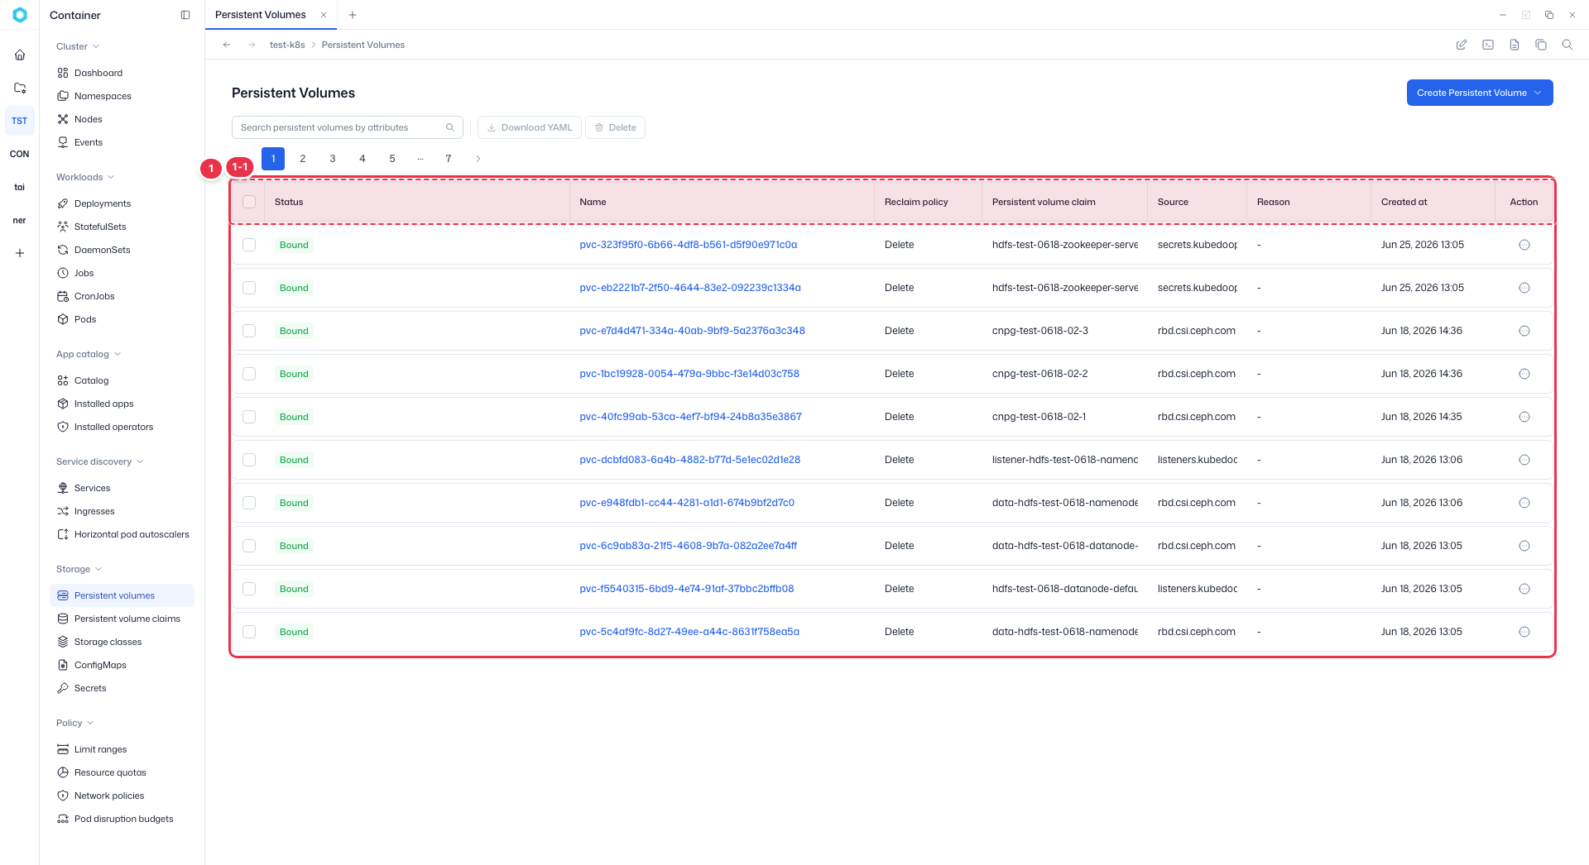Image resolution: width=1589 pixels, height=865 pixels.
Task: Open a new tab with plus icon
Action: pos(353,15)
